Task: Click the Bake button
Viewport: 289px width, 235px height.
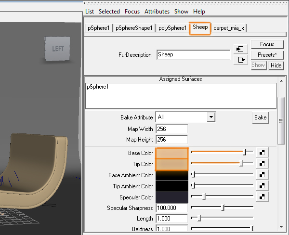Action: (x=261, y=117)
